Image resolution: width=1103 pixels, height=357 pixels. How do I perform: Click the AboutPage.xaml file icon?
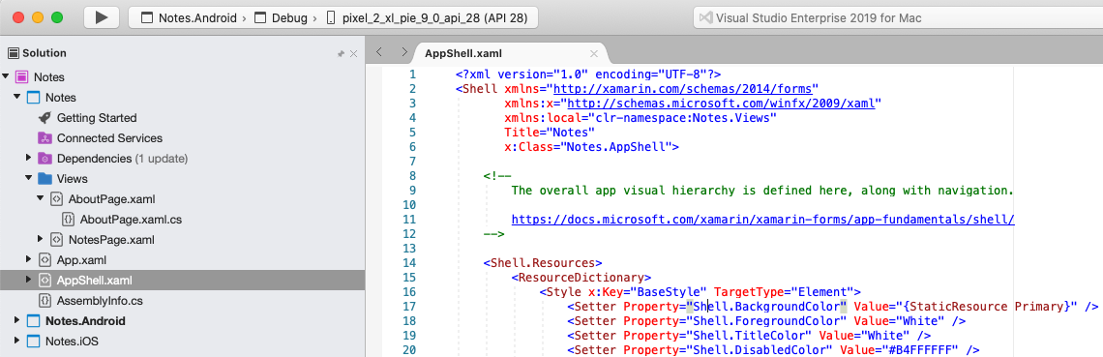[x=56, y=199]
